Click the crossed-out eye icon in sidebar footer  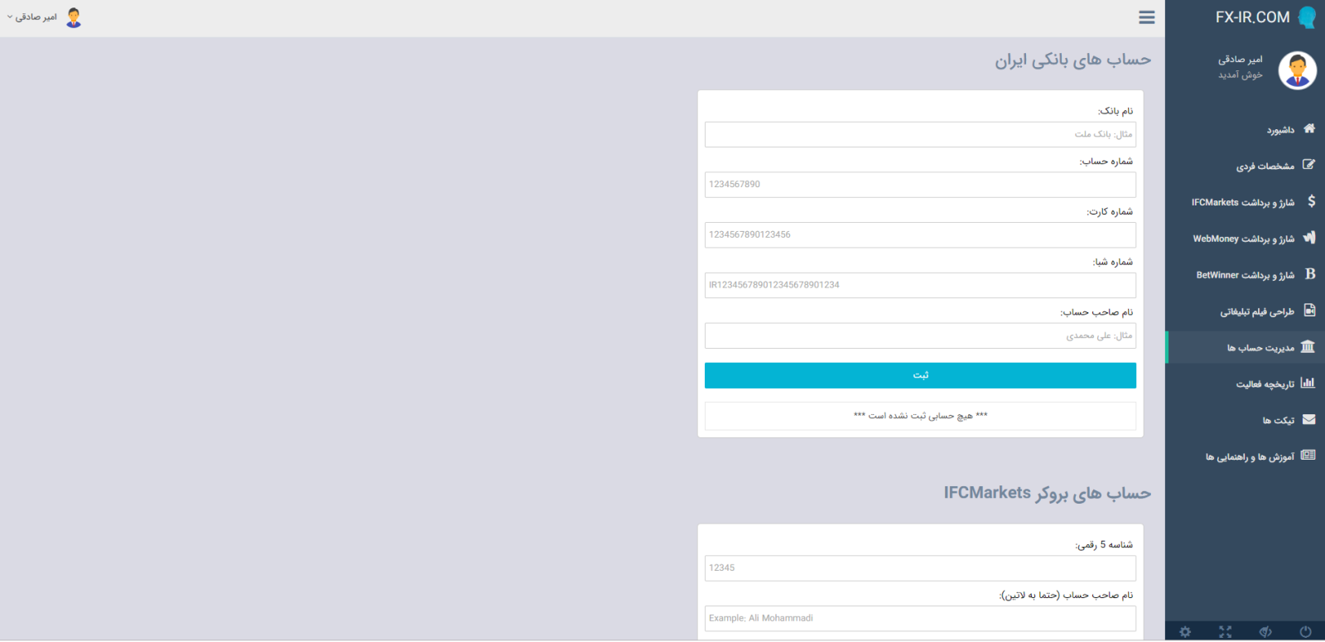coord(1265,632)
